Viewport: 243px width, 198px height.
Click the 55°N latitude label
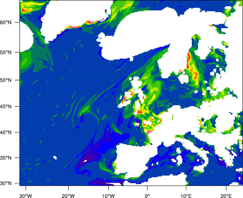click(x=6, y=52)
